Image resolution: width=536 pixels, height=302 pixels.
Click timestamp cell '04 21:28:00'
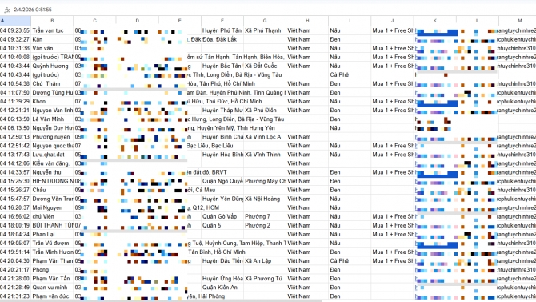pyautogui.click(x=15, y=279)
